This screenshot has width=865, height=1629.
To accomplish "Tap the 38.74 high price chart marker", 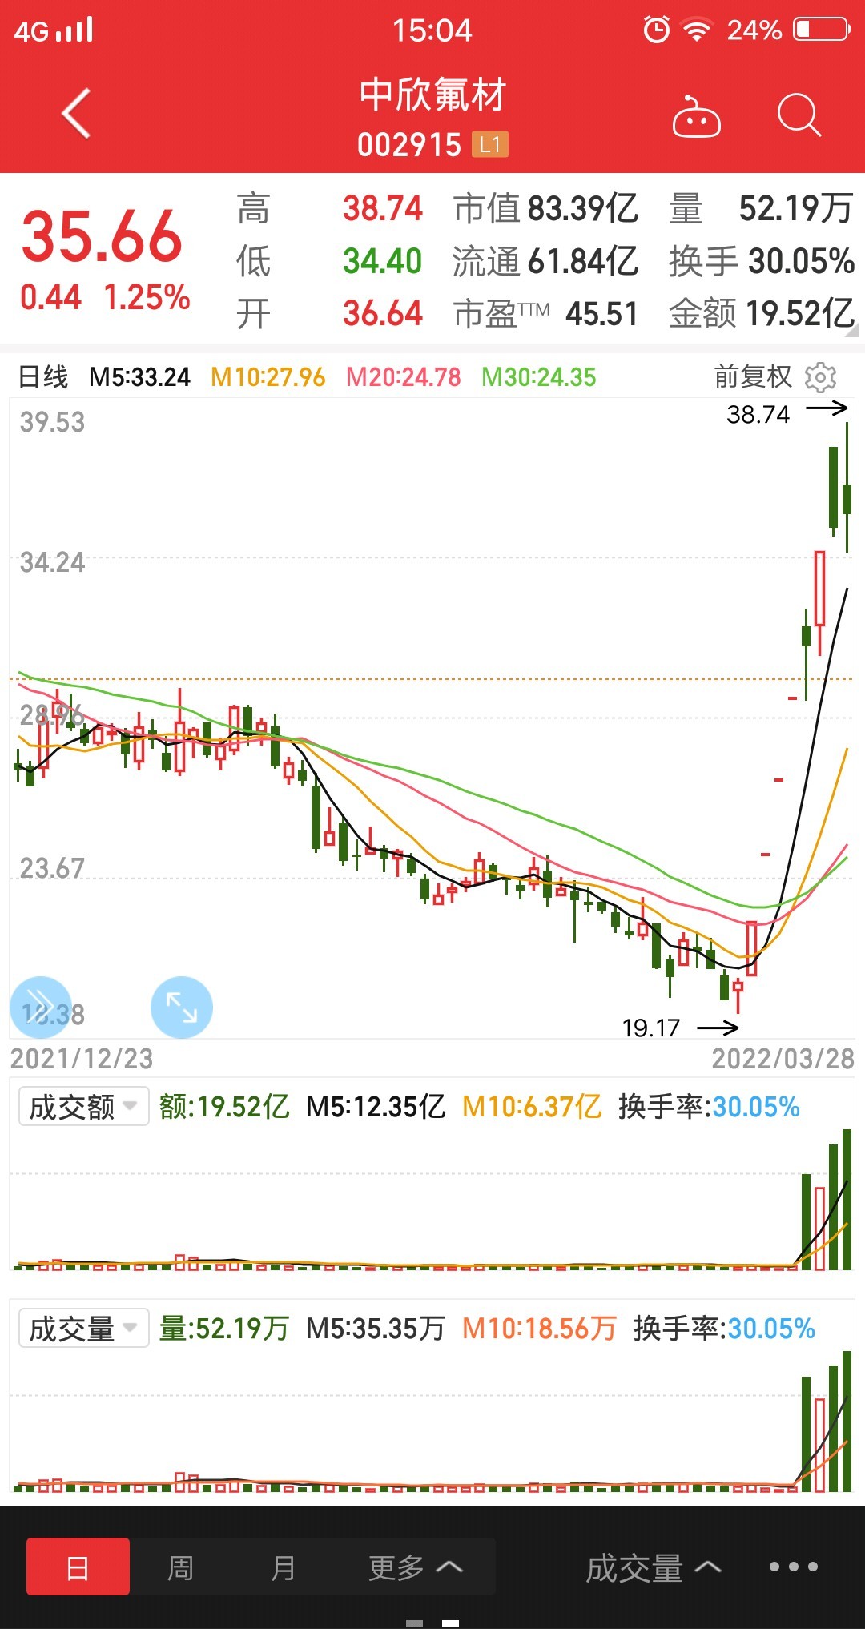I will [x=758, y=415].
